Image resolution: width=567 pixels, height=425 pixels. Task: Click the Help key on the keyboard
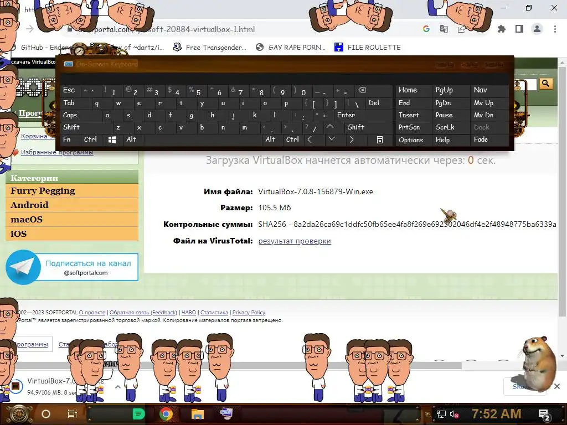point(451,140)
